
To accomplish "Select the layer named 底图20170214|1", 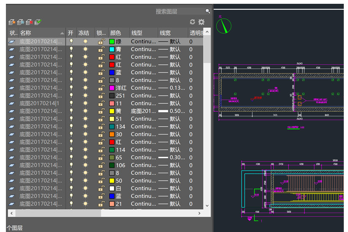I will pyautogui.click(x=39, y=103).
